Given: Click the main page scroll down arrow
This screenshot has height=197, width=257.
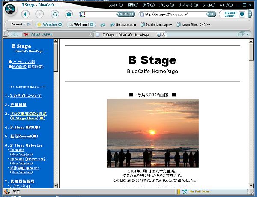Looking at the screenshot, I should [251, 186].
